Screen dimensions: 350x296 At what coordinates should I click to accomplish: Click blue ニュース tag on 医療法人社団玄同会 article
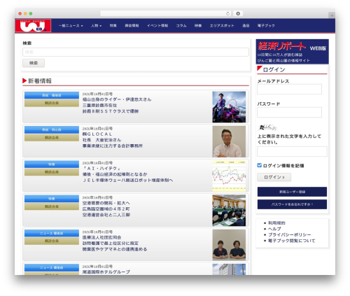point(52,233)
